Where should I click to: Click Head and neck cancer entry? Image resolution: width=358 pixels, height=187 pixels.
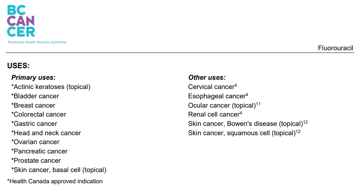pos(46,133)
